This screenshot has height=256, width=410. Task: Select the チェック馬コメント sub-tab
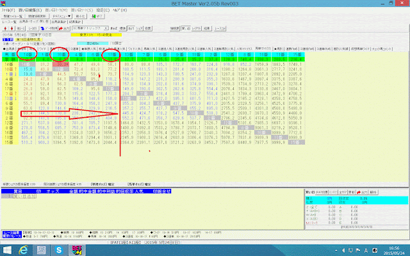click(x=382, y=49)
